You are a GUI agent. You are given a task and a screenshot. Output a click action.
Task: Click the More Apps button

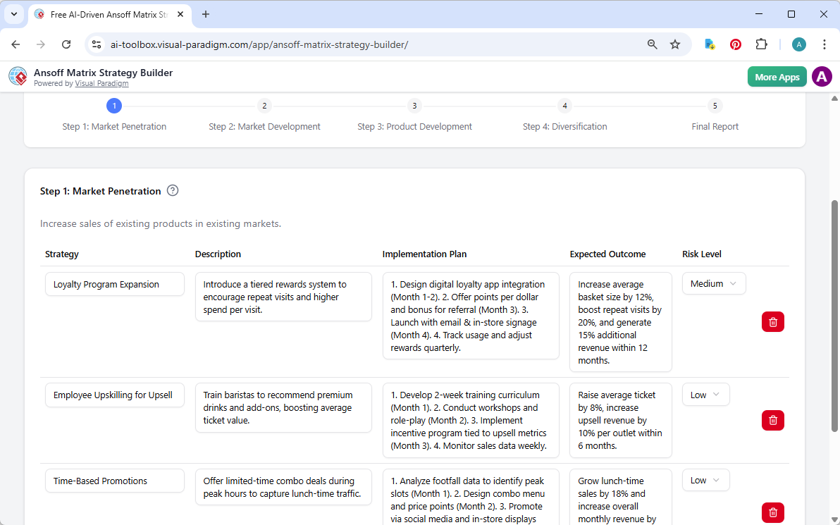pyautogui.click(x=777, y=76)
